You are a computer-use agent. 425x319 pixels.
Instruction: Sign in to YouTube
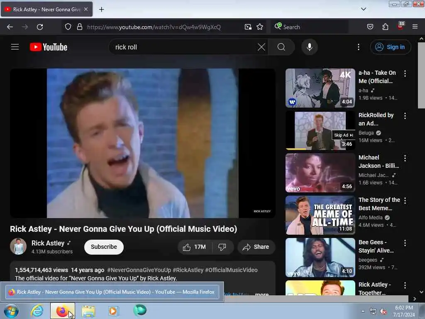(x=390, y=47)
